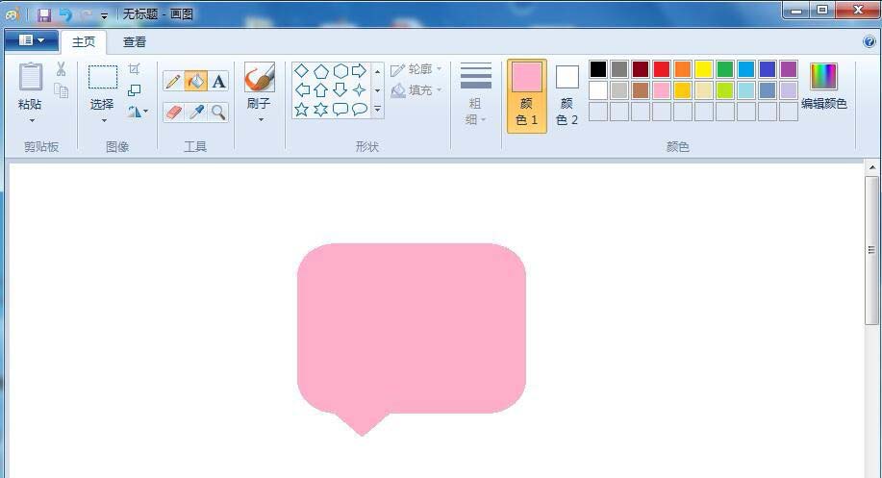This screenshot has width=882, height=478.
Task: Click the Paste clipboard icon
Action: coord(31,77)
